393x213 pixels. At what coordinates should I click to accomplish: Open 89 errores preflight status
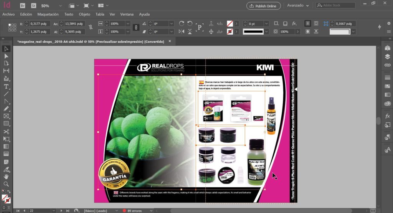point(134,211)
